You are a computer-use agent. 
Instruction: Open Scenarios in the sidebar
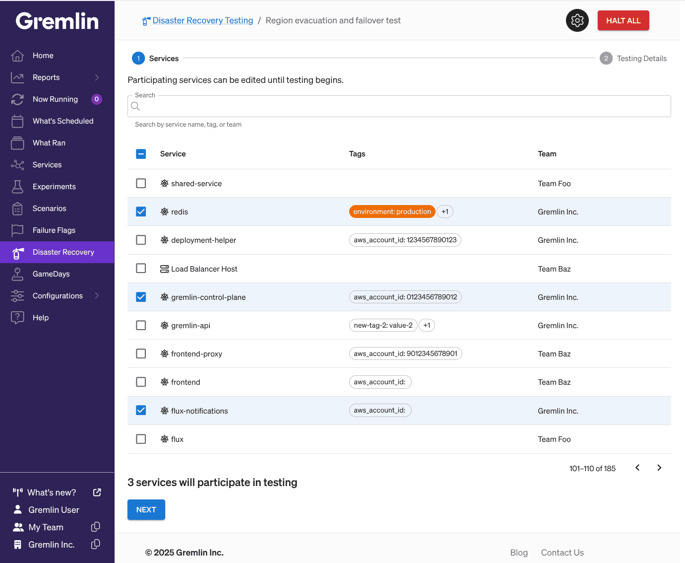pos(57,209)
